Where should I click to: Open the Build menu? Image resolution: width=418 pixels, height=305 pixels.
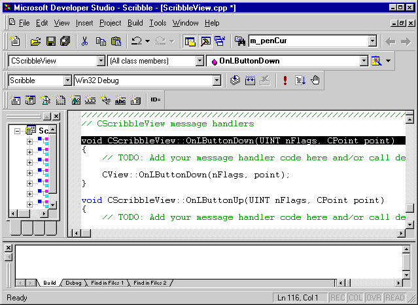(x=135, y=23)
